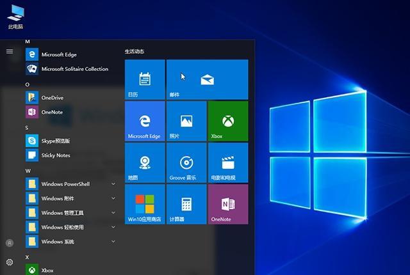The width and height of the screenshot is (410, 275).
Task: Click the Windows 系统 folder icon
Action: [x=32, y=241]
